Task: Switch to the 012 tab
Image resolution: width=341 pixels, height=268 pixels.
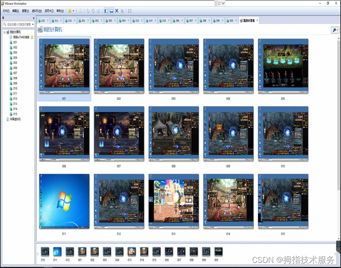Action: click(70, 21)
